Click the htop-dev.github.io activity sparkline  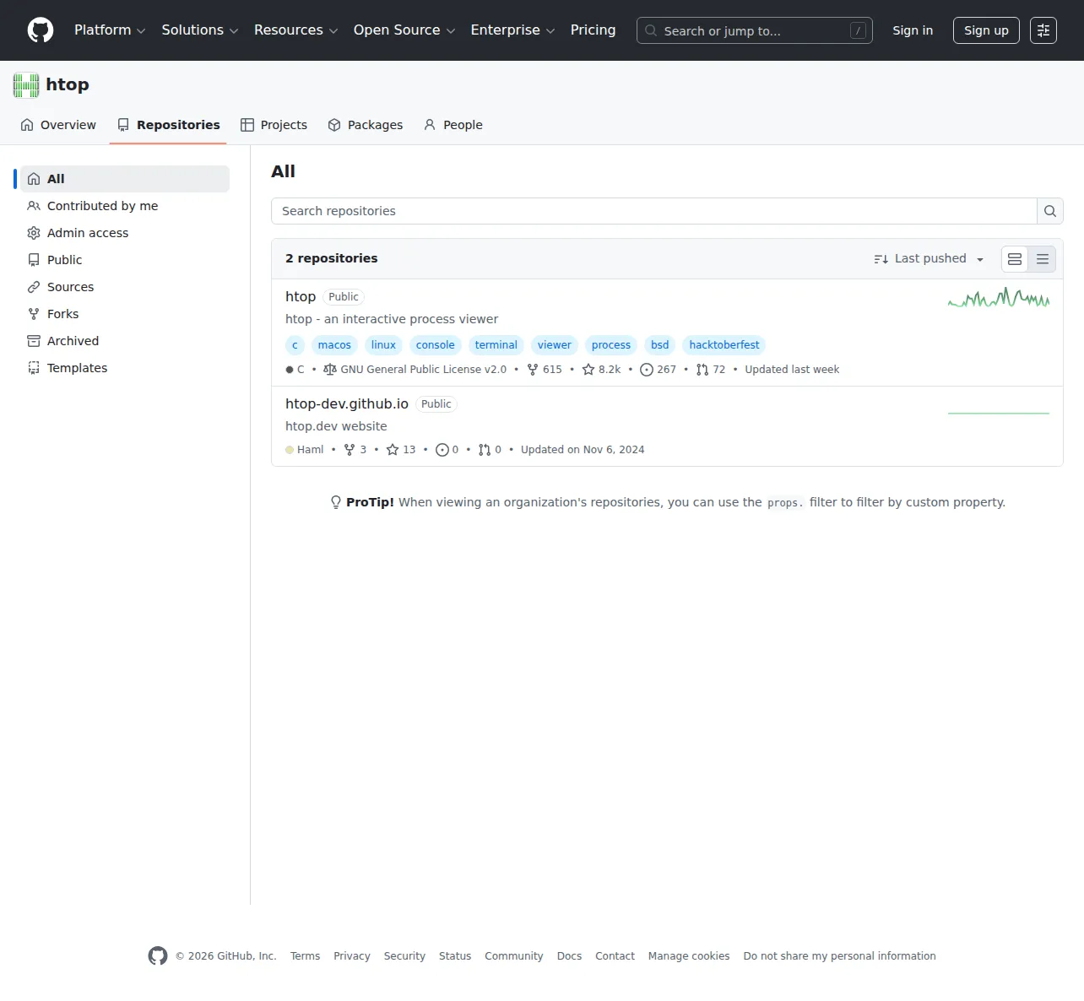point(999,413)
